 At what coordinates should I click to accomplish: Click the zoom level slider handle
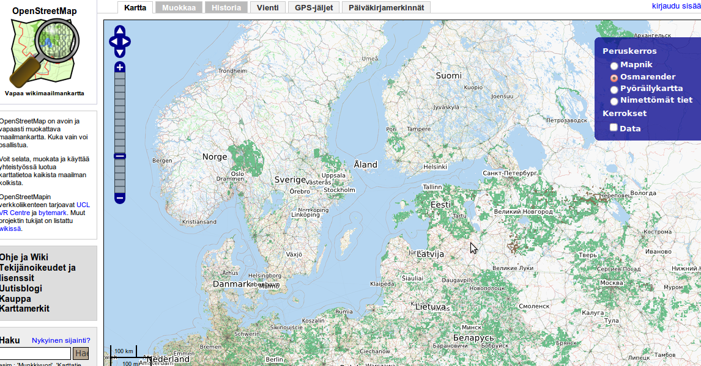point(120,156)
